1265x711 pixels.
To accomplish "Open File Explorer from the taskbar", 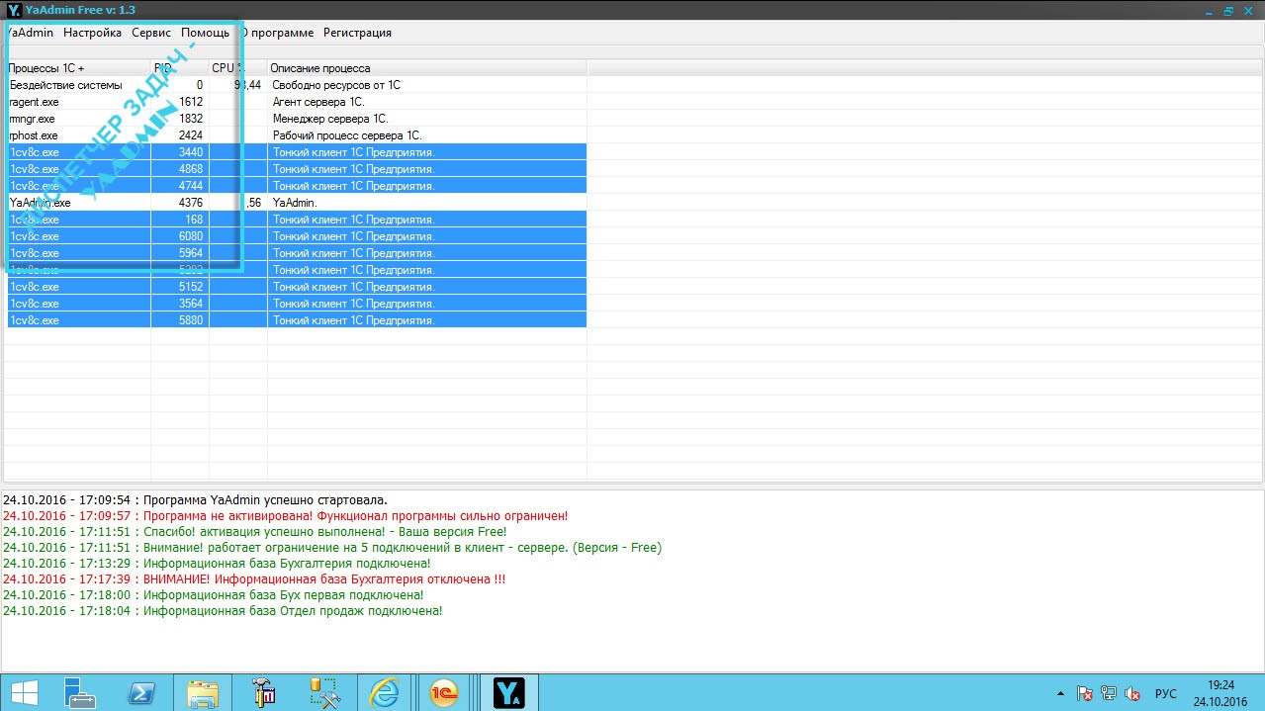I will coord(203,692).
